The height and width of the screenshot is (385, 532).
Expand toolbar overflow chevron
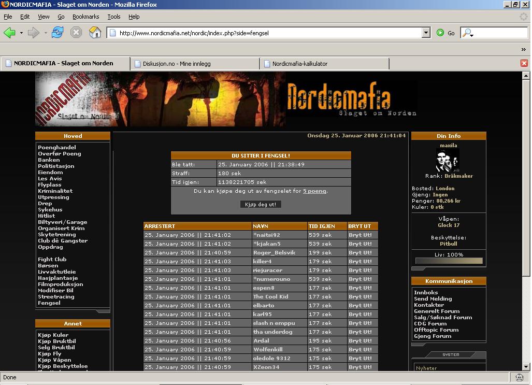[524, 50]
